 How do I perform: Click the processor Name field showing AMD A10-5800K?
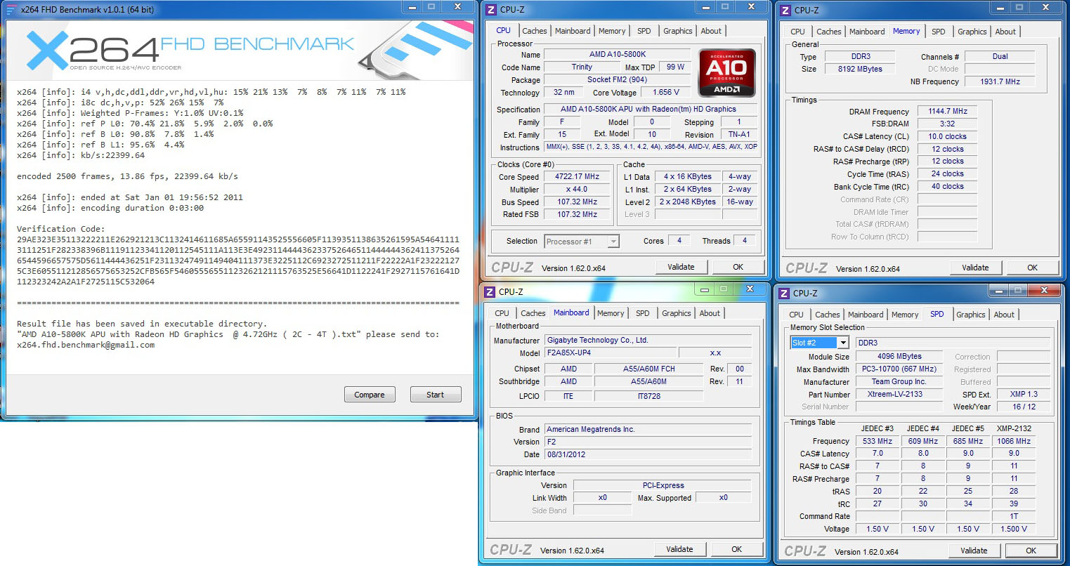coord(618,54)
